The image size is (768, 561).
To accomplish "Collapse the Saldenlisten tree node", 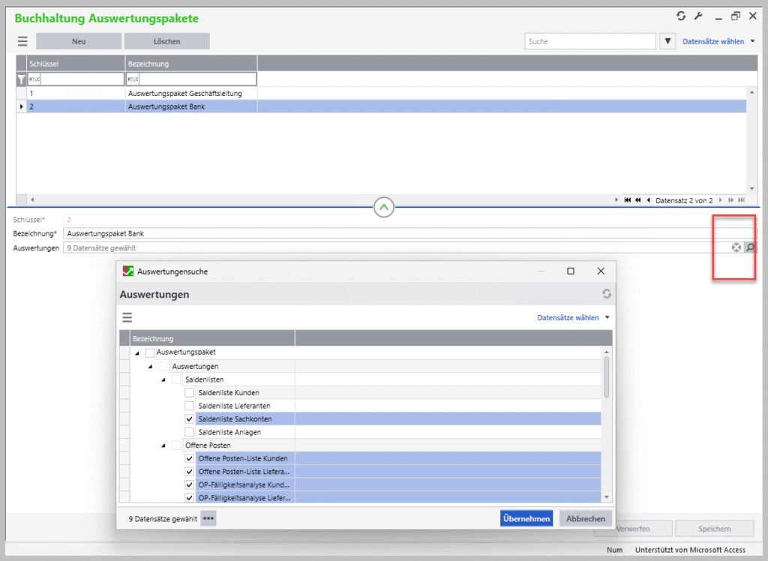I will (164, 380).
